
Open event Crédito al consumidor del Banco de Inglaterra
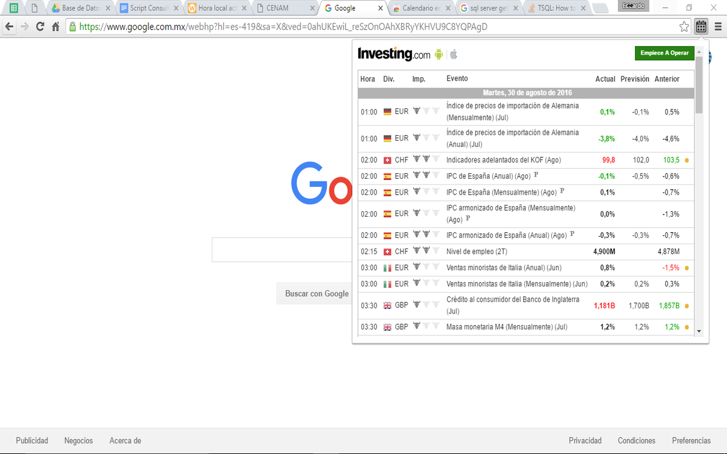pyautogui.click(x=513, y=305)
